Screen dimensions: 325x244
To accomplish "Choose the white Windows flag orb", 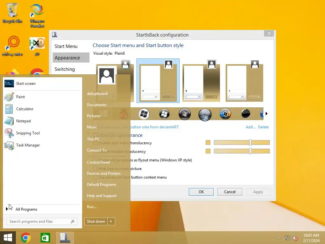I will 144,114.
